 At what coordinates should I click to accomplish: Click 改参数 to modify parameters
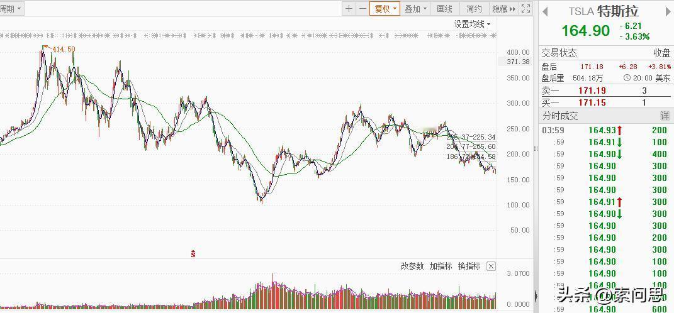click(x=412, y=266)
